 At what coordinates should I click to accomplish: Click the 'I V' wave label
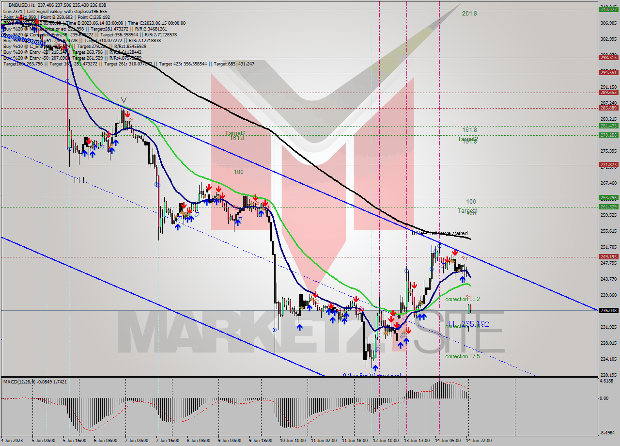coord(121,100)
